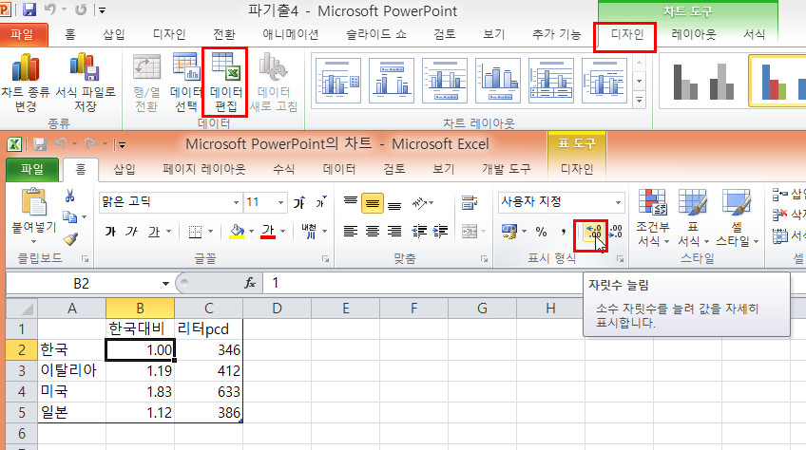Toggle Middle Align in Excel alignment group

click(x=373, y=203)
